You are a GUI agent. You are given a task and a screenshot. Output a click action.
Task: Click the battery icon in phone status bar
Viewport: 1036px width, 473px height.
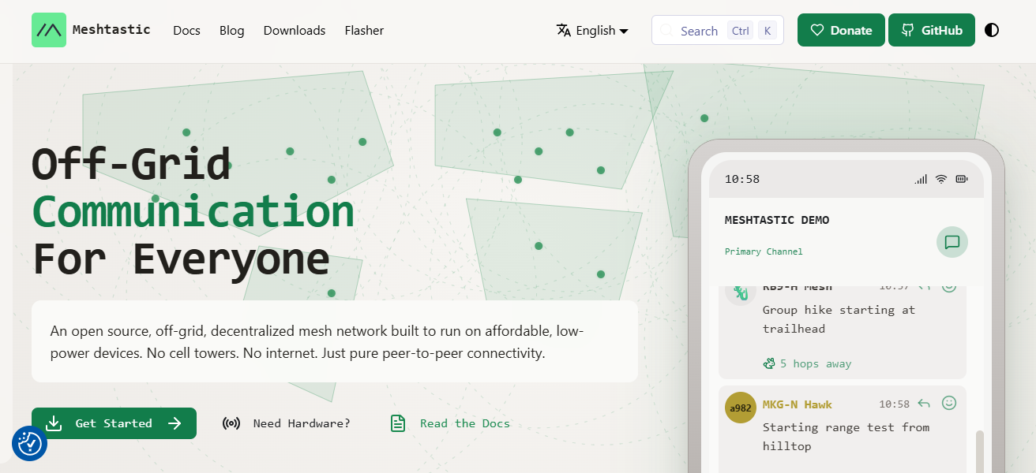[x=962, y=179]
